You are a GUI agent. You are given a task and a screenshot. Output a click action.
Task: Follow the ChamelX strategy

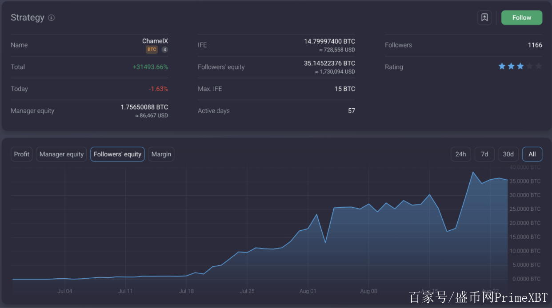[522, 18]
